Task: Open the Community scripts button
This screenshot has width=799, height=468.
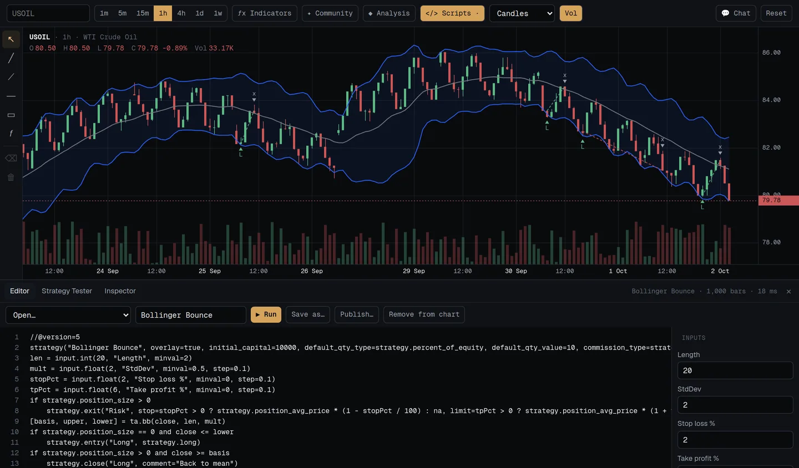Action: click(330, 13)
